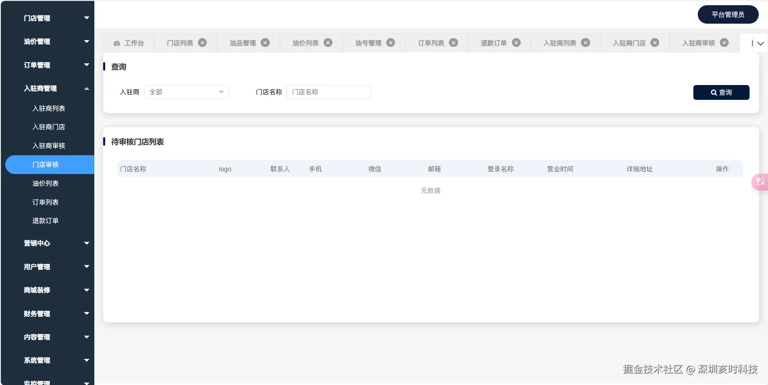Expand the 用户管理 sidebar menu

(x=47, y=267)
